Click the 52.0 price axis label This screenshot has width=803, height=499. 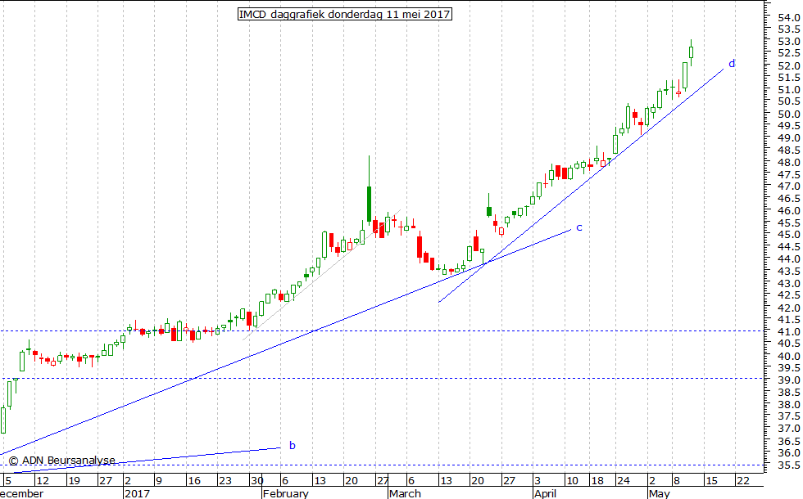pyautogui.click(x=788, y=66)
